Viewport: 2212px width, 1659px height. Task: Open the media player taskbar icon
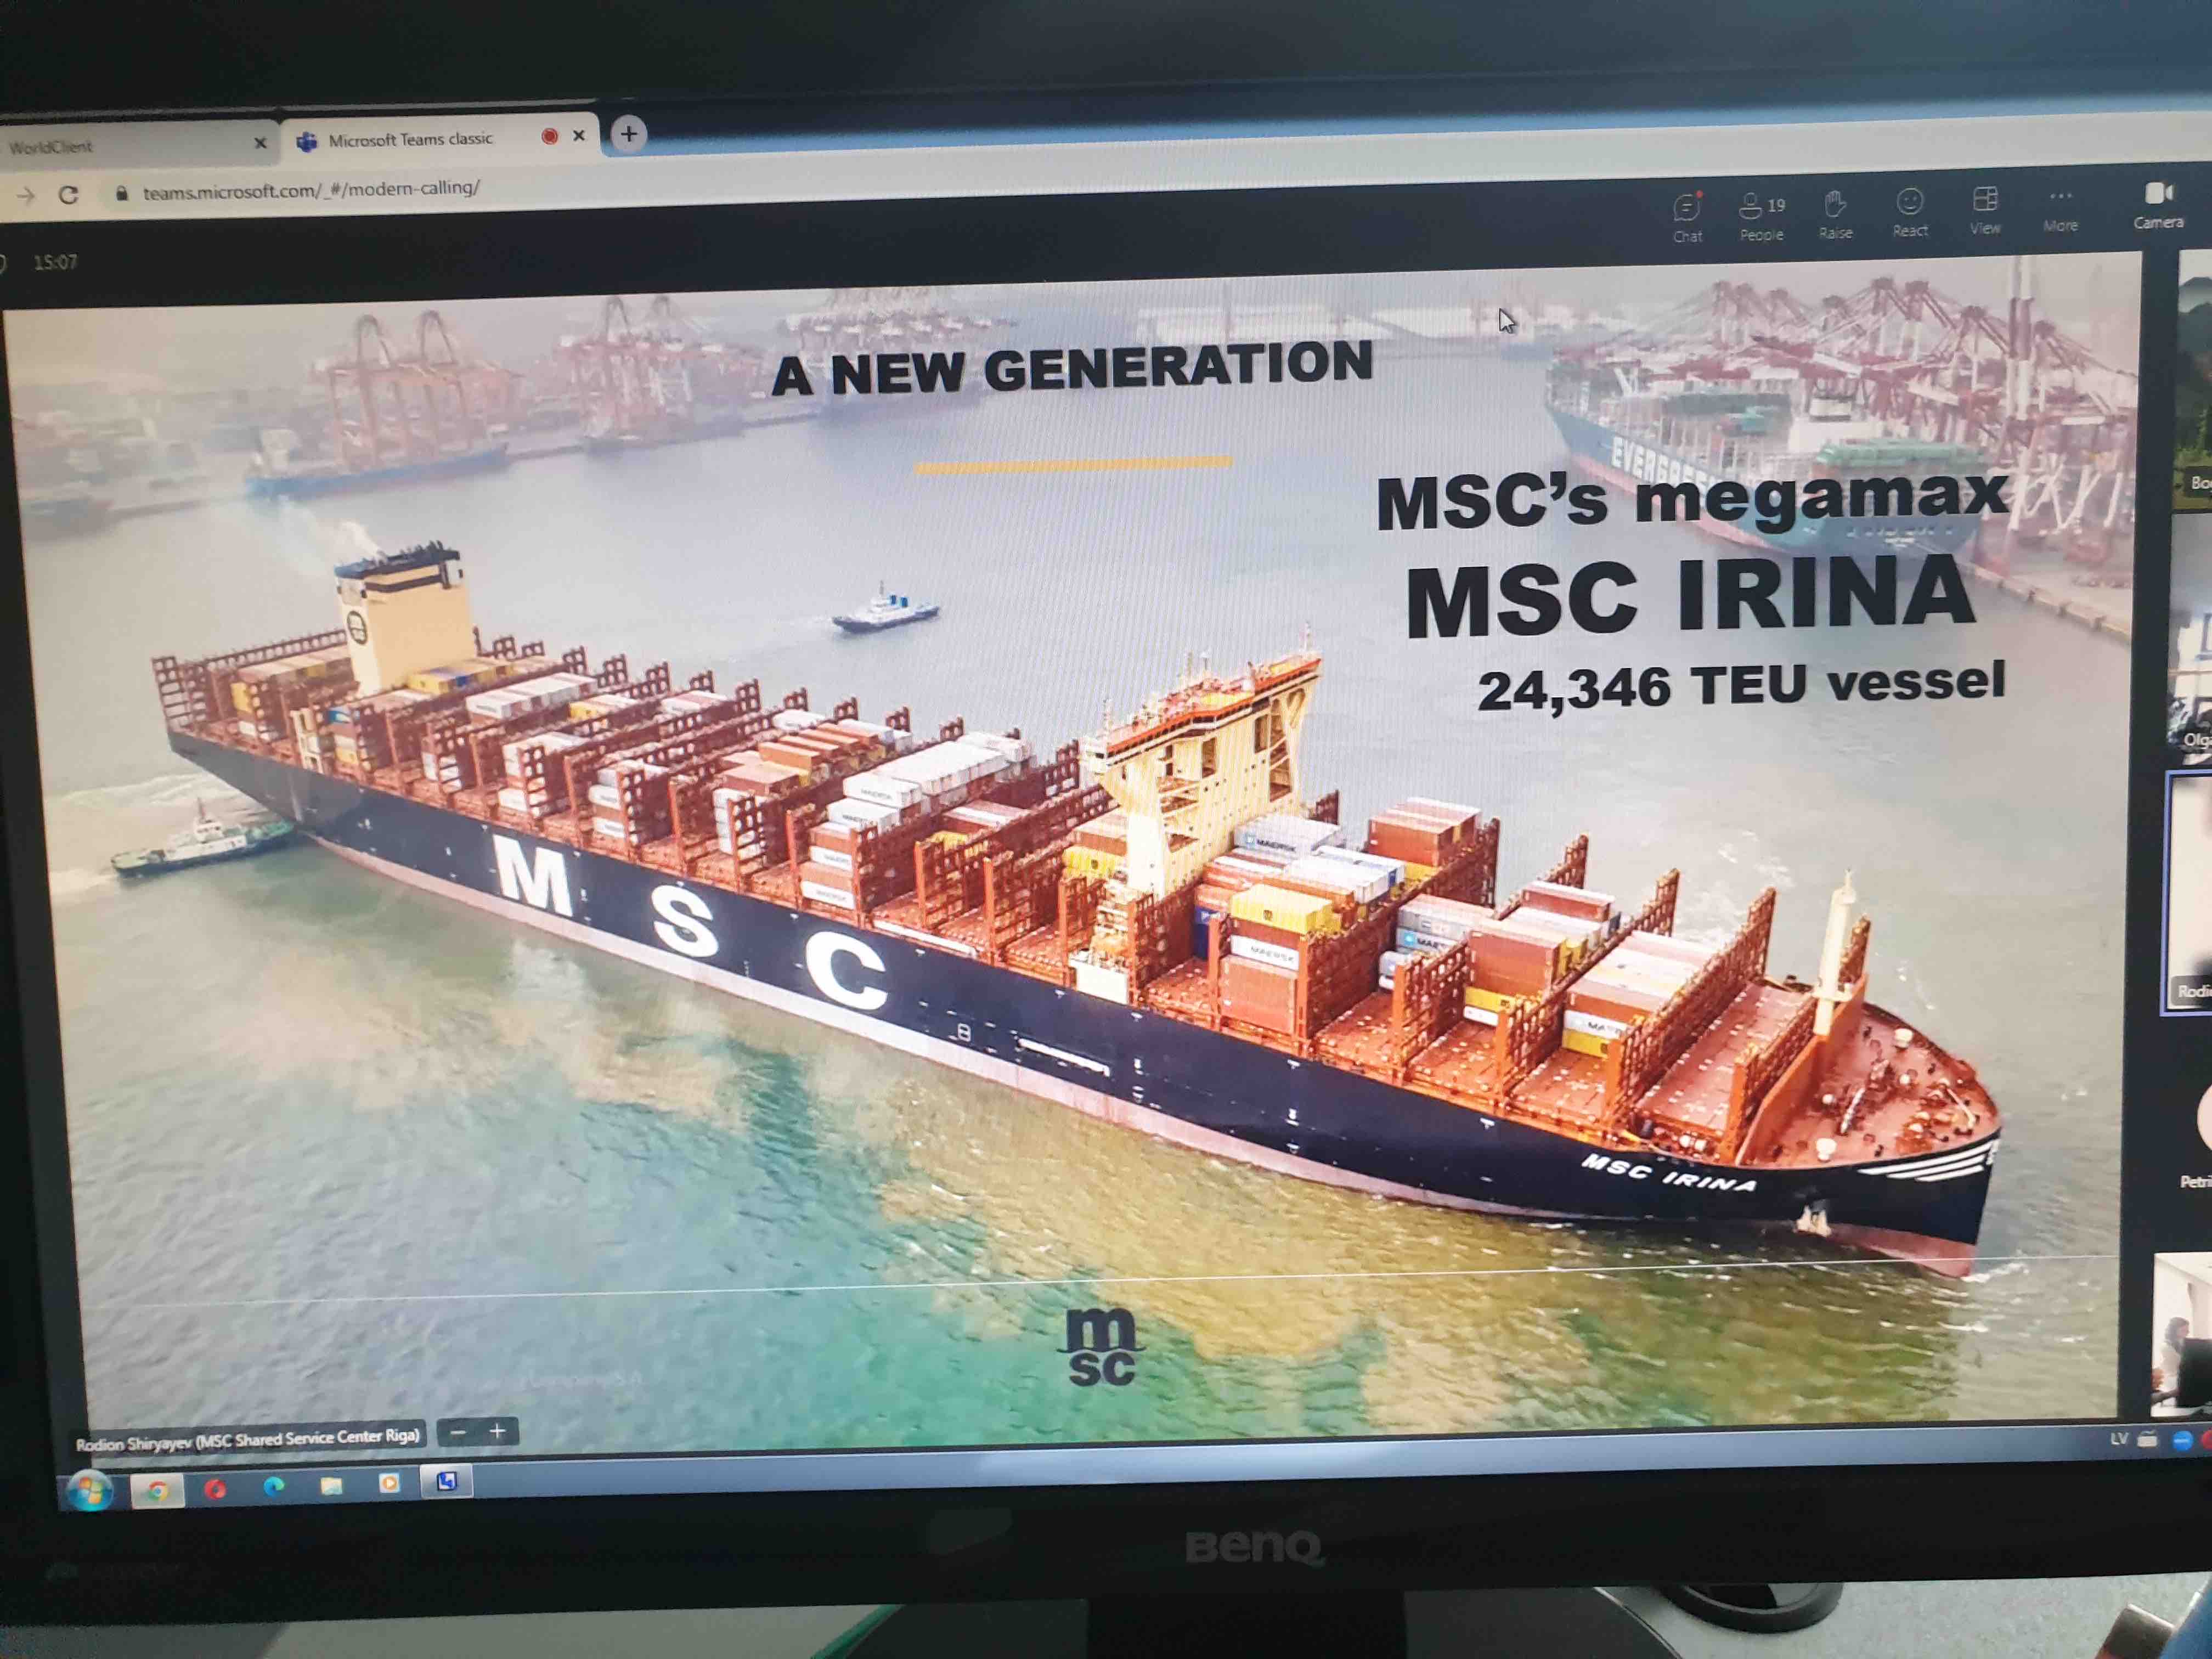click(389, 1482)
